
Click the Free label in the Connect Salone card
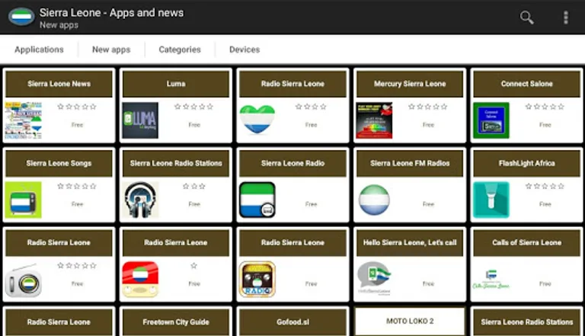click(545, 125)
